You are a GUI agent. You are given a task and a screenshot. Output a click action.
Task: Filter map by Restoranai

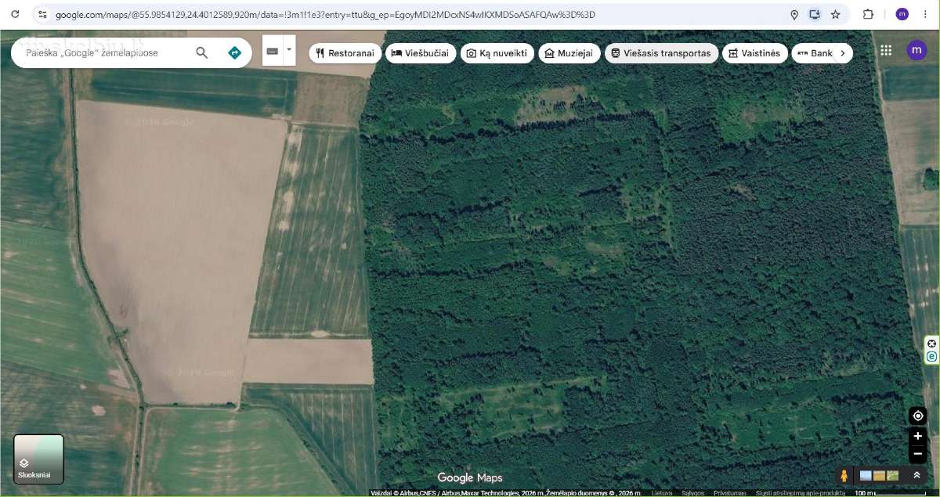tap(345, 53)
